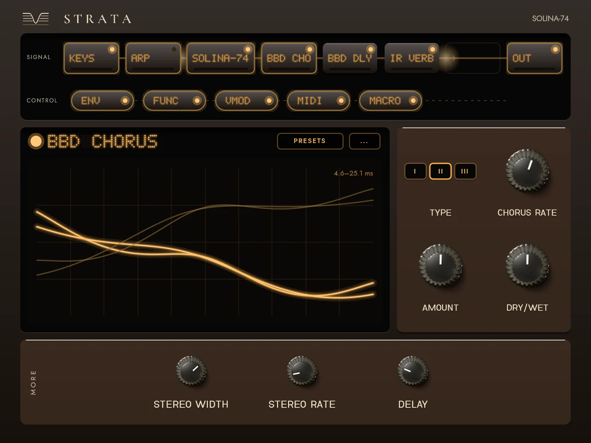Toggle the MACRO module indicator dot
Screen dimensions: 591x443
413,101
